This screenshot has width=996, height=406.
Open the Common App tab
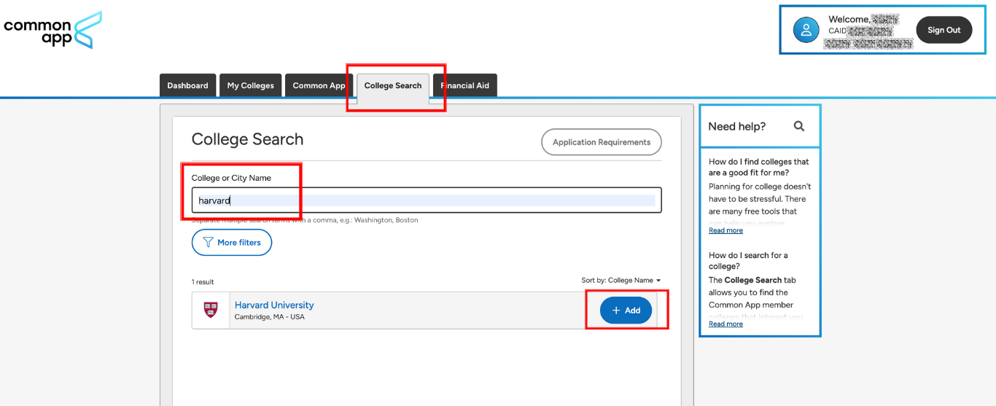click(x=319, y=85)
